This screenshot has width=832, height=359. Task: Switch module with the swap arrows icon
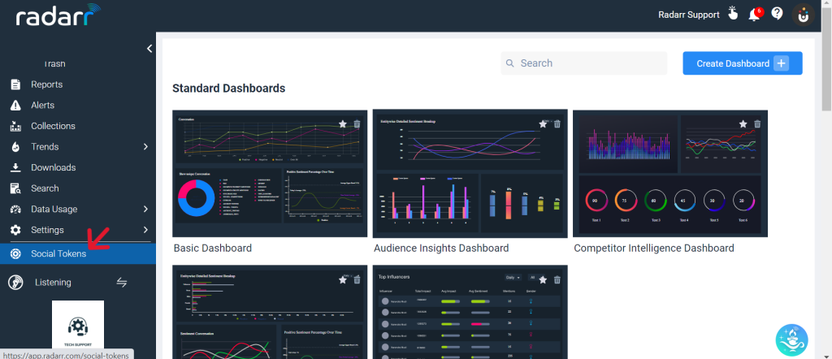[122, 282]
